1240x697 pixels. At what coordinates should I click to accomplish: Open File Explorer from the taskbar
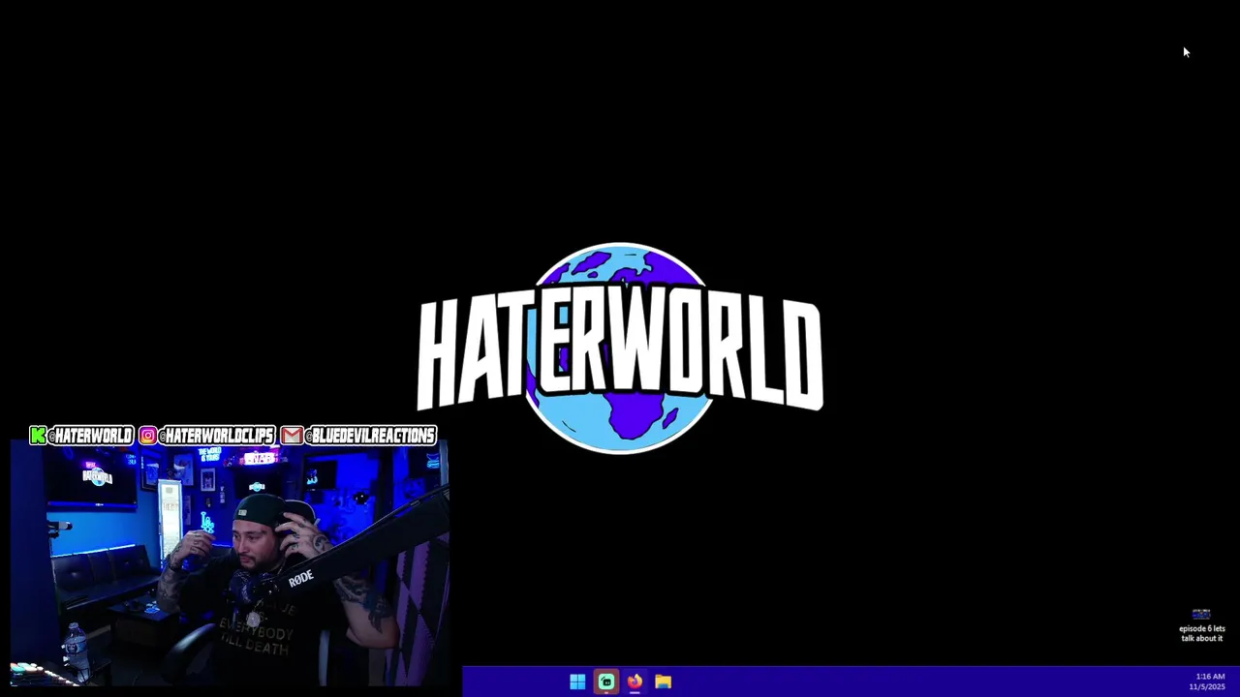click(x=663, y=682)
